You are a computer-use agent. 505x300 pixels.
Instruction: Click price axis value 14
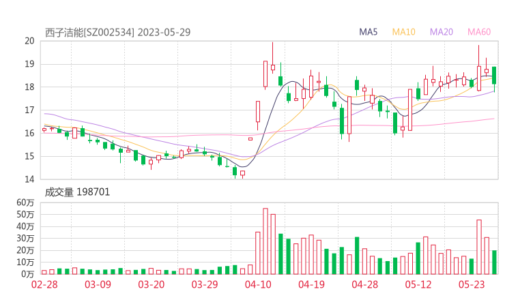pyautogui.click(x=29, y=179)
